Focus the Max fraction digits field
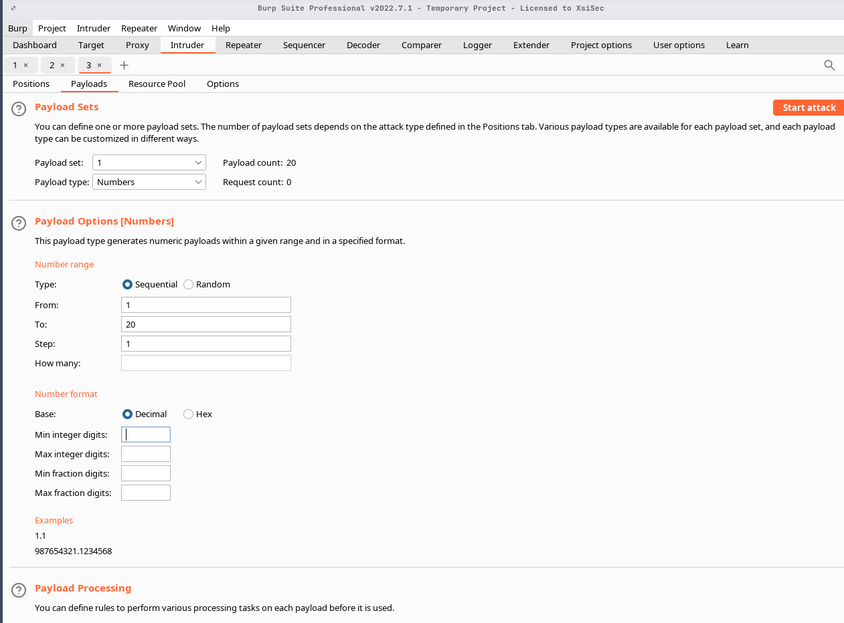Viewport: 844px width, 623px height. [146, 493]
